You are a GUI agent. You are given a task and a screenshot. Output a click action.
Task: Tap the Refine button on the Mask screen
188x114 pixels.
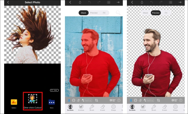(88, 100)
